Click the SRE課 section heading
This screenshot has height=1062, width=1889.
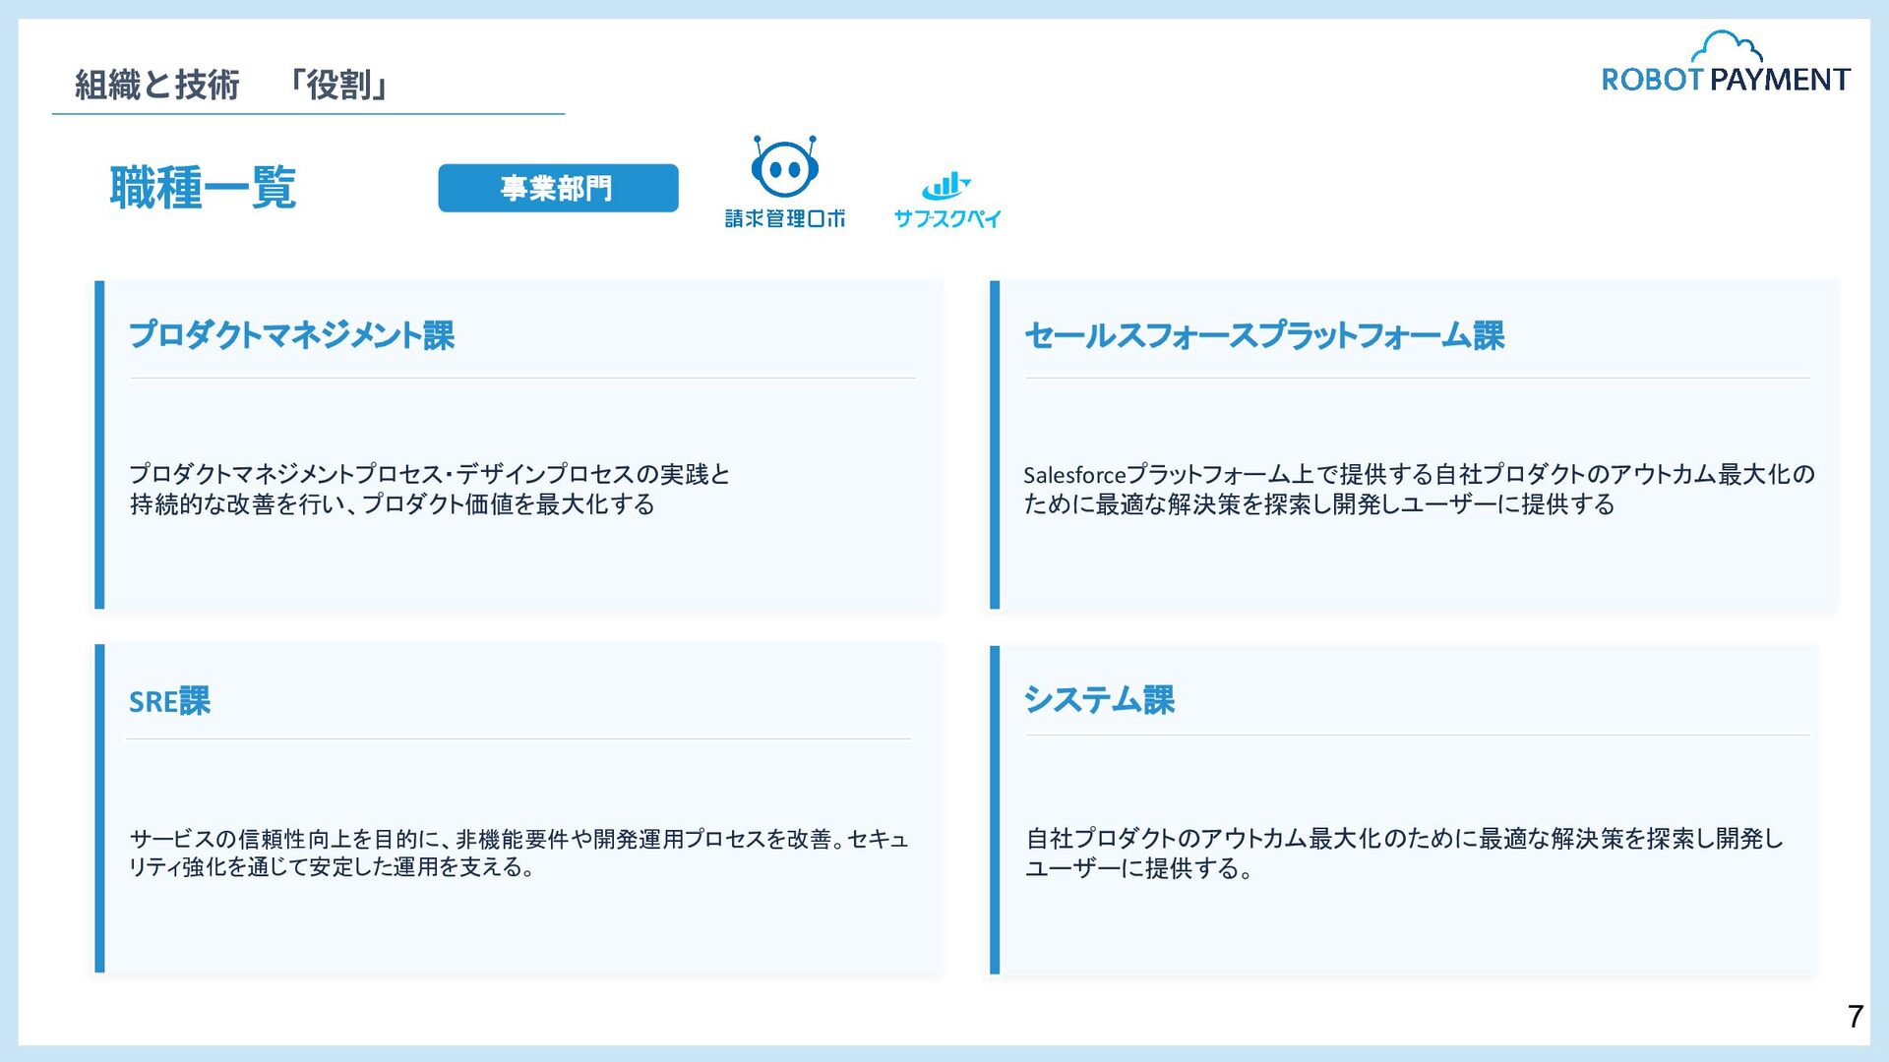point(169,701)
